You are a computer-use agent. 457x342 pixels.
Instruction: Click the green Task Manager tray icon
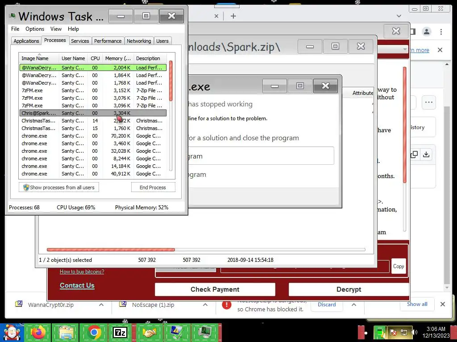pyautogui.click(x=380, y=332)
